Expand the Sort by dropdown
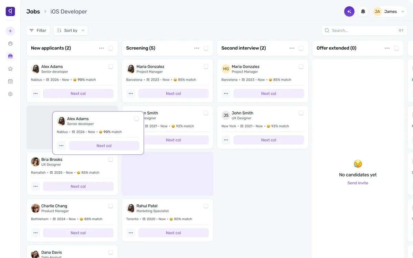The height and width of the screenshot is (258, 413). pyautogui.click(x=71, y=30)
